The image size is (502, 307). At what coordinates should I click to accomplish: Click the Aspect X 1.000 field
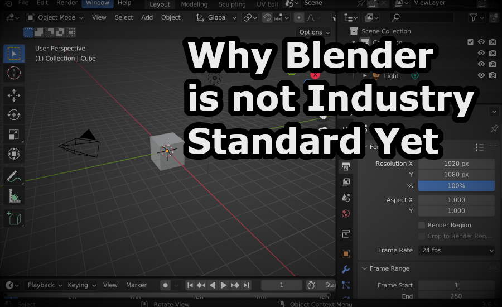(456, 200)
